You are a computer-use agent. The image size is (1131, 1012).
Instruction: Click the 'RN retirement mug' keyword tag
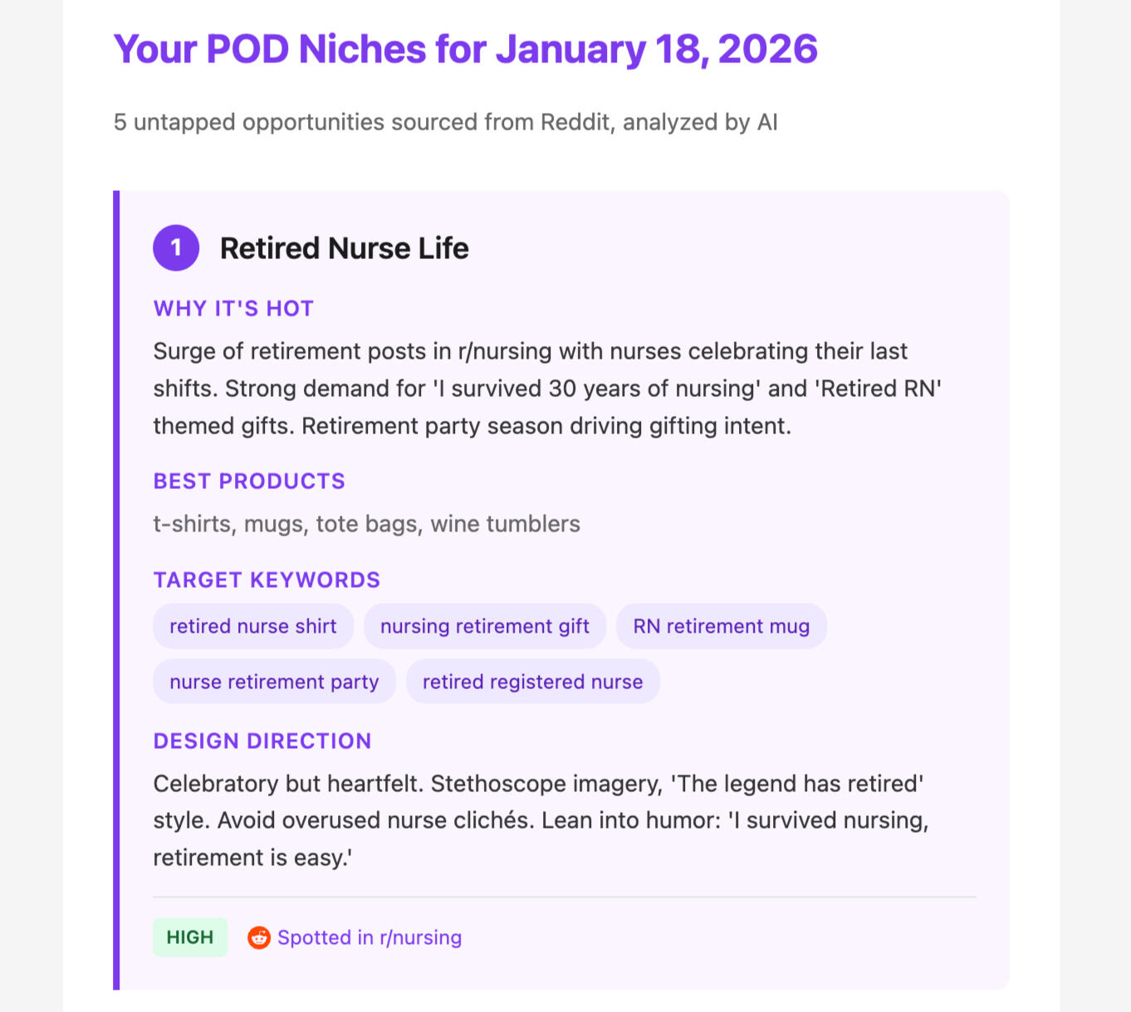point(721,626)
